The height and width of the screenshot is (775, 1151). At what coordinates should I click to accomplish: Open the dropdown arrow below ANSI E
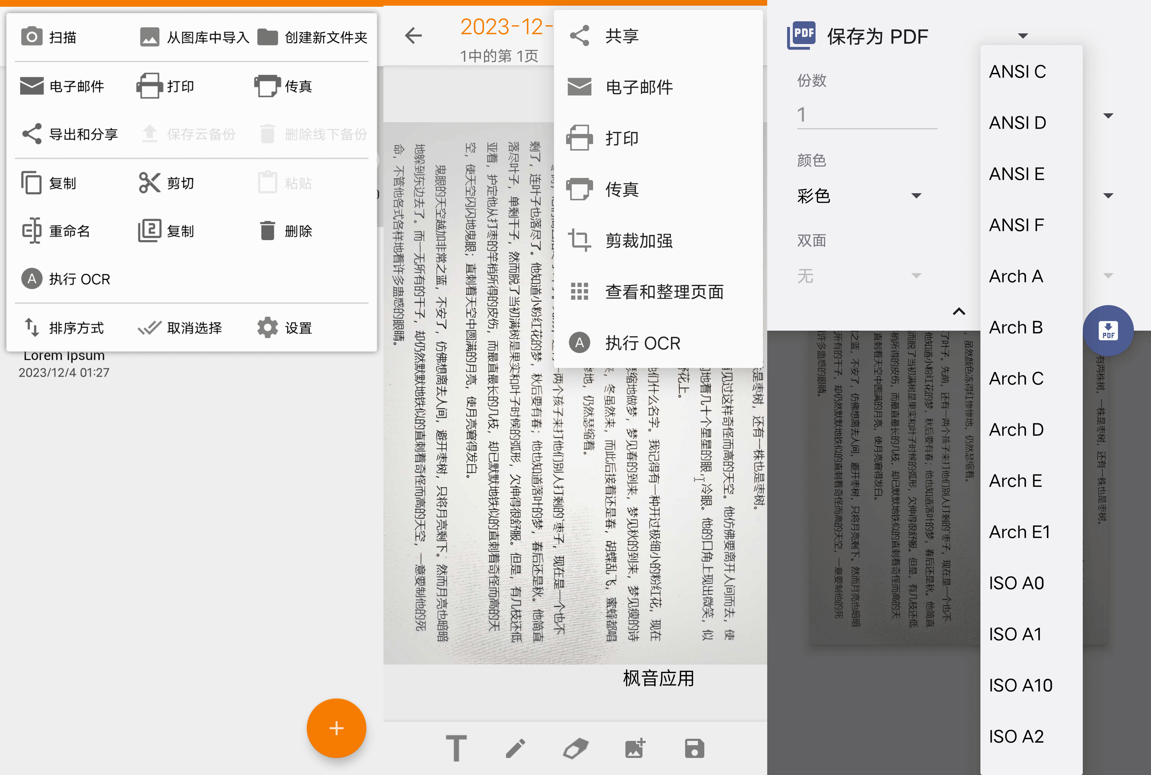pyautogui.click(x=1108, y=196)
